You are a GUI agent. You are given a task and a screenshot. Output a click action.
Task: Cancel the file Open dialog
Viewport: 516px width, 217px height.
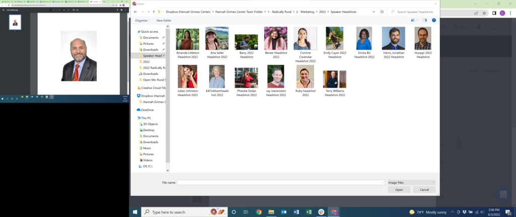pyautogui.click(x=424, y=189)
